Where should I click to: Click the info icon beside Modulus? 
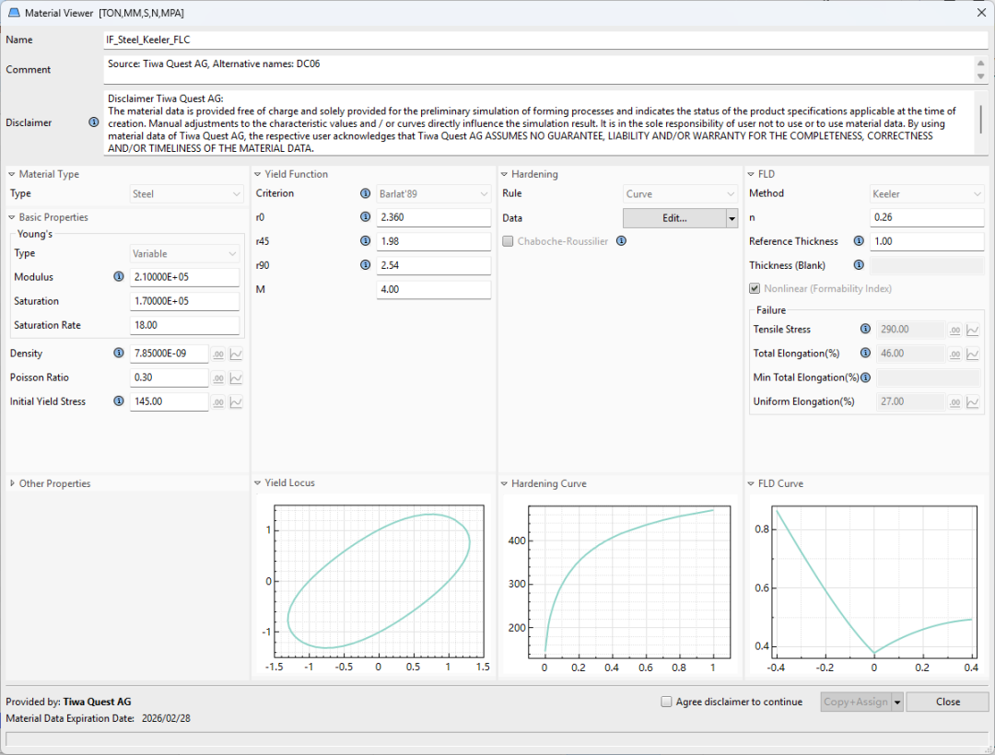click(118, 277)
